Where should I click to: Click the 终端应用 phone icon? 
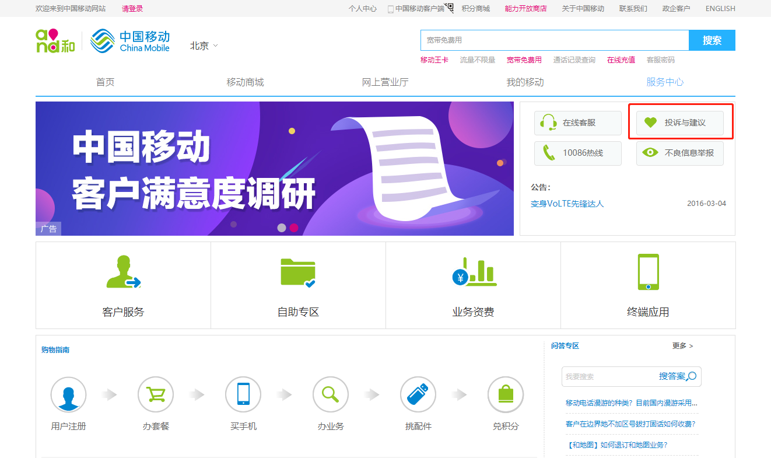(648, 271)
